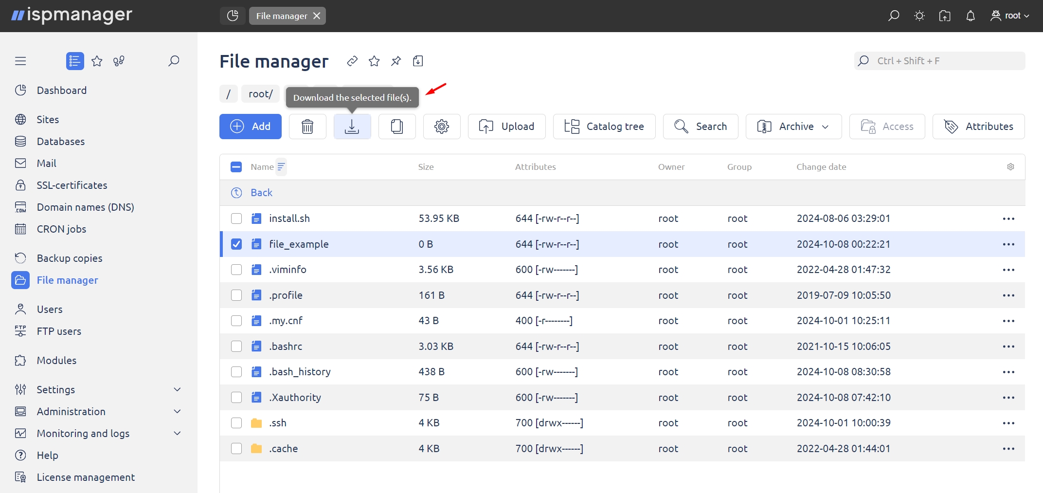Open the Access toolbar button
This screenshot has width=1043, height=493.
click(887, 127)
